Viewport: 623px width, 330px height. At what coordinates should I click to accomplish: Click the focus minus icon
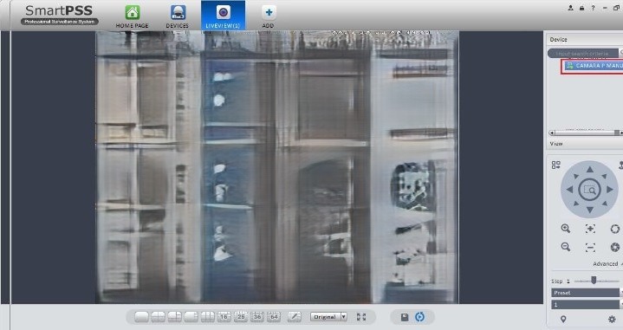[x=590, y=247]
